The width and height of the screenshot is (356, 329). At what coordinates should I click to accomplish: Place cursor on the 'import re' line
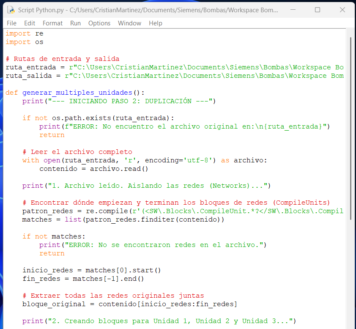point(25,33)
